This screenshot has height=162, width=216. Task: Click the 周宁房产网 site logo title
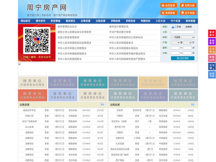point(47,7)
